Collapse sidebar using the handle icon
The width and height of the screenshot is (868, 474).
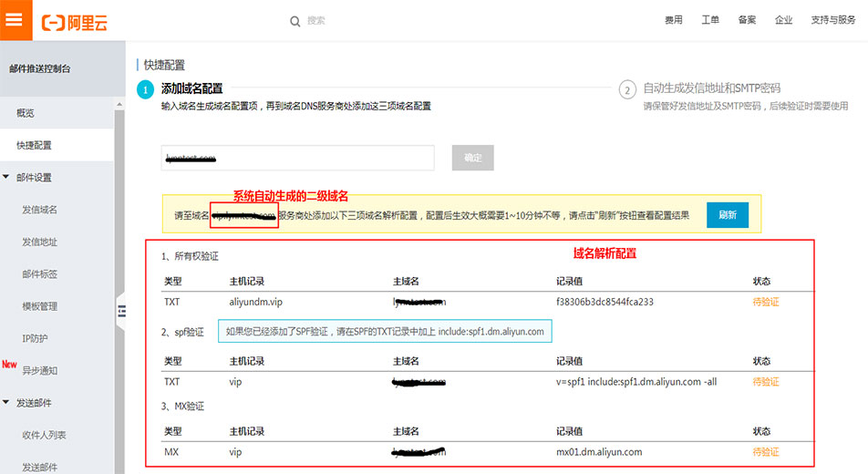pyautogui.click(x=120, y=310)
